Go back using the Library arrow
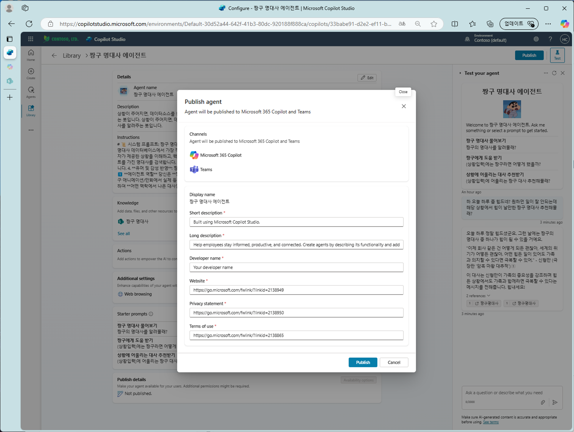The width and height of the screenshot is (574, 432). point(54,55)
